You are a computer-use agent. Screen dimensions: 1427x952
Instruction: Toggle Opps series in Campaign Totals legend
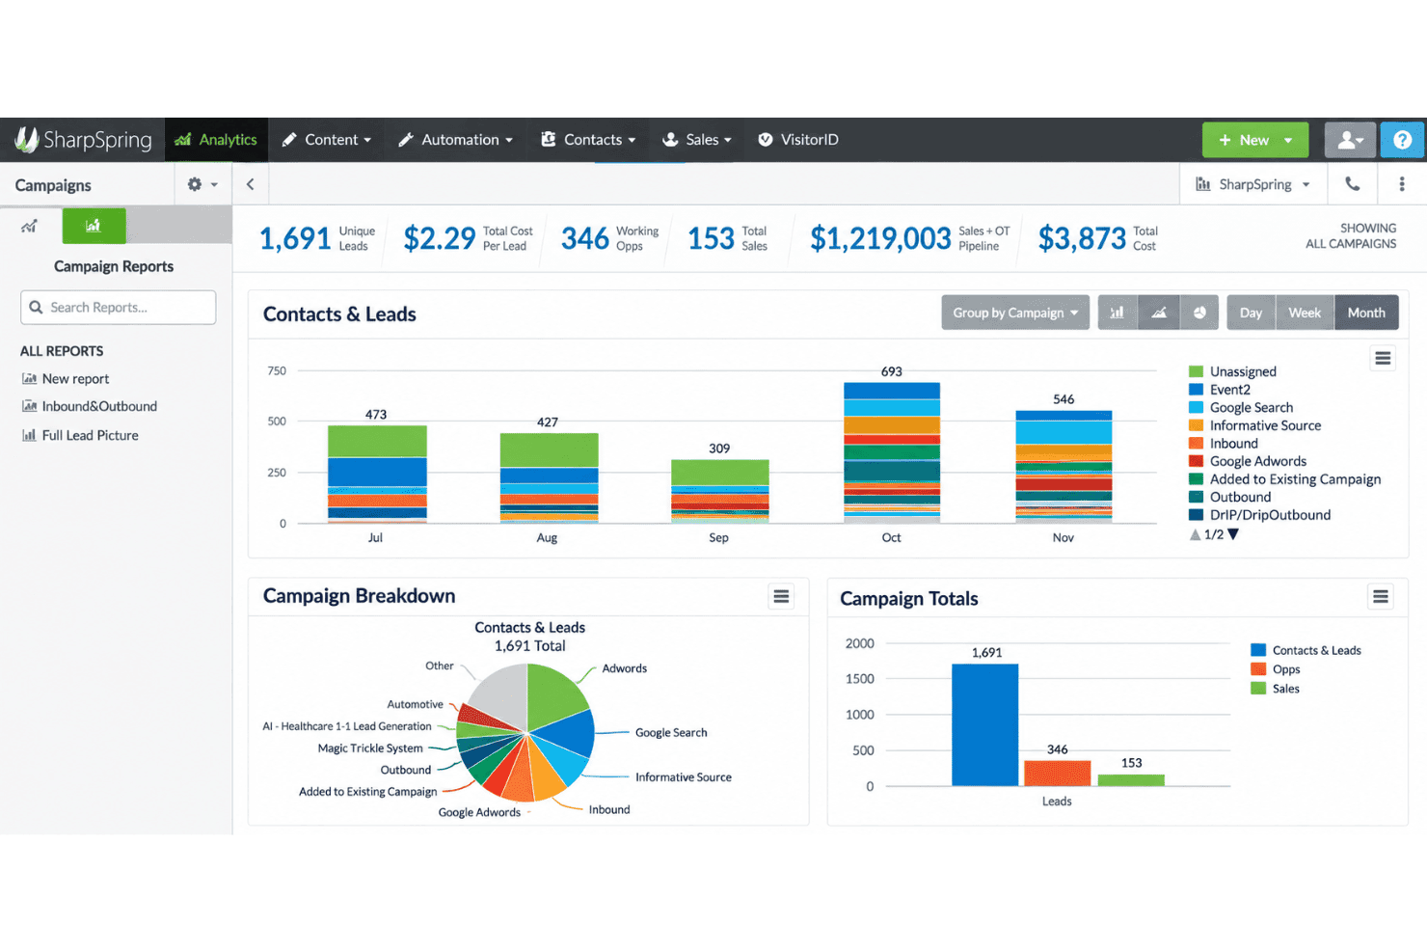1276,669
